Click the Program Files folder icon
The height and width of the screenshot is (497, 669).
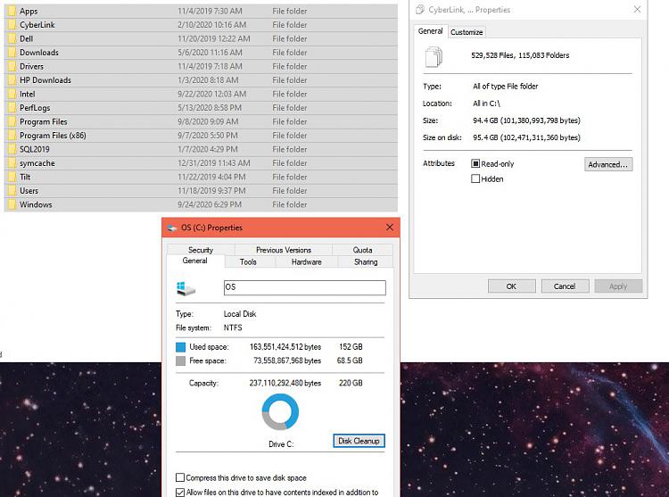tap(12, 121)
